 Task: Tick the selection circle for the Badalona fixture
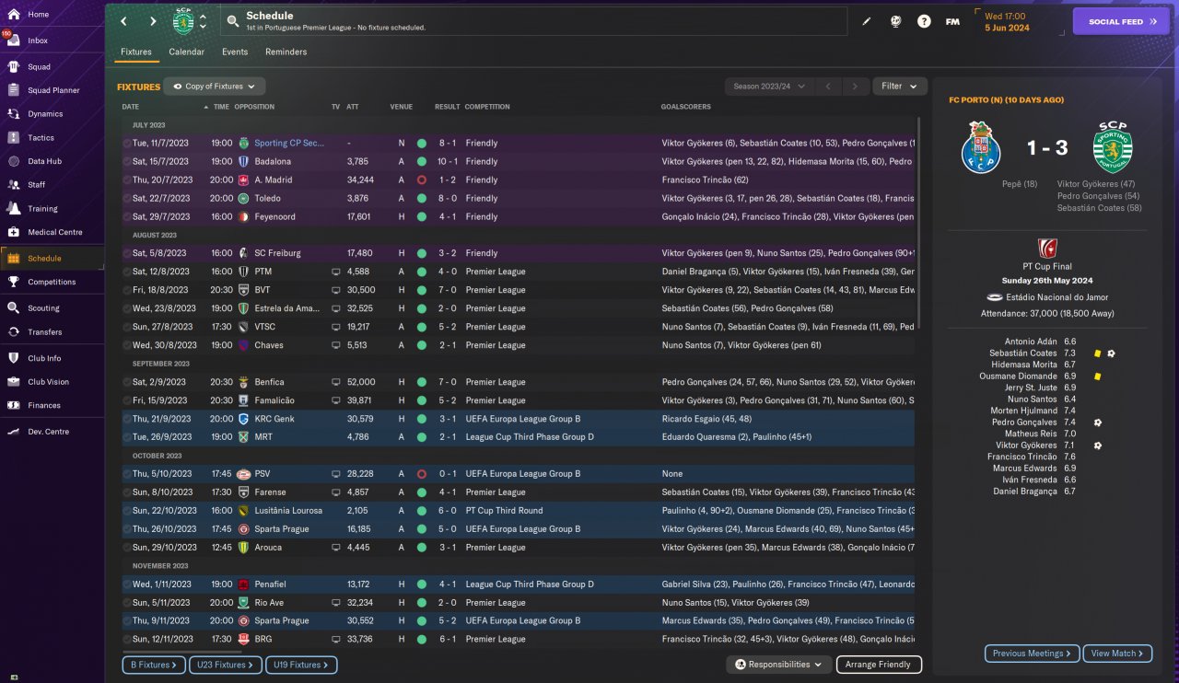(127, 162)
